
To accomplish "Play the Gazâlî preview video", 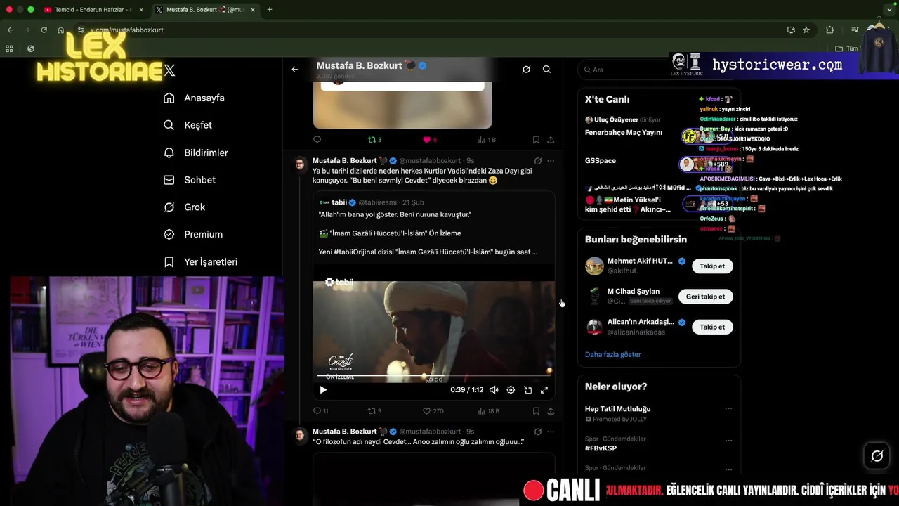I will click(x=323, y=390).
